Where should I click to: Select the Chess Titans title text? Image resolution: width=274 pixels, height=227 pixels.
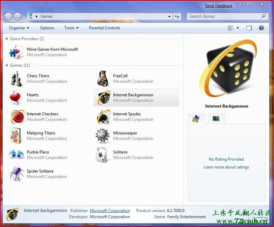point(38,76)
